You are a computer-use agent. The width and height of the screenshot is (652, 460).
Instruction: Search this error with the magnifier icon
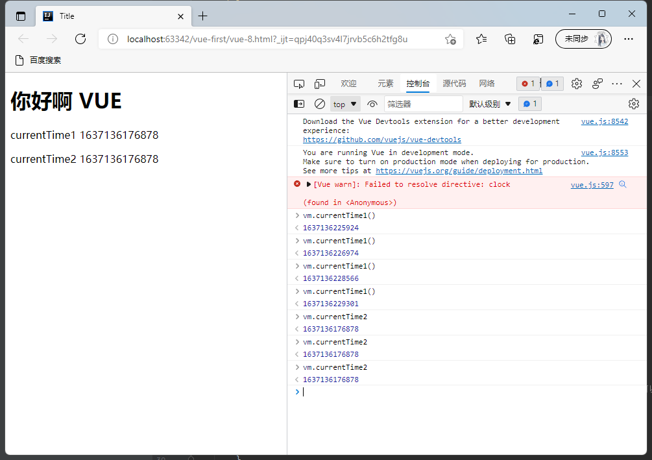coord(622,184)
